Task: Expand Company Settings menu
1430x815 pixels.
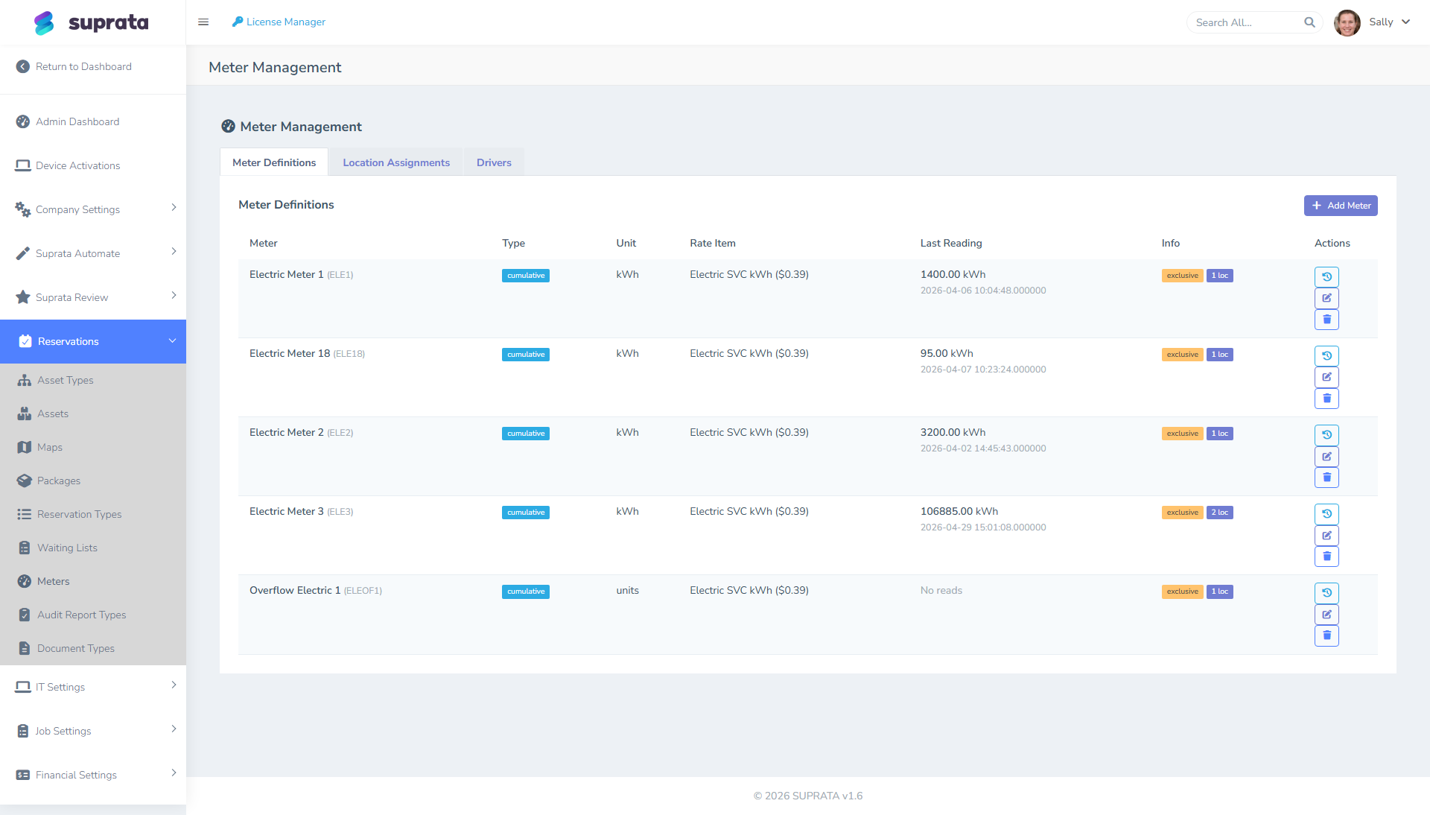Action: 93,209
